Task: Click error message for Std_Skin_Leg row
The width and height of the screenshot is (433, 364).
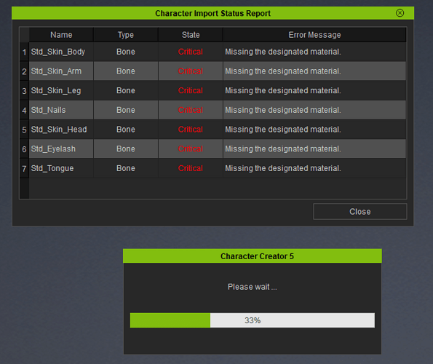Action: coord(314,90)
